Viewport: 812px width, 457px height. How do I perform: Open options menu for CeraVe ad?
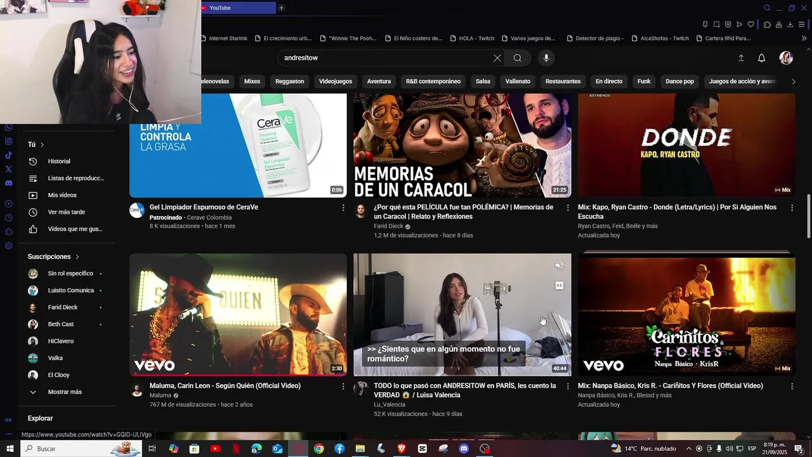point(343,208)
